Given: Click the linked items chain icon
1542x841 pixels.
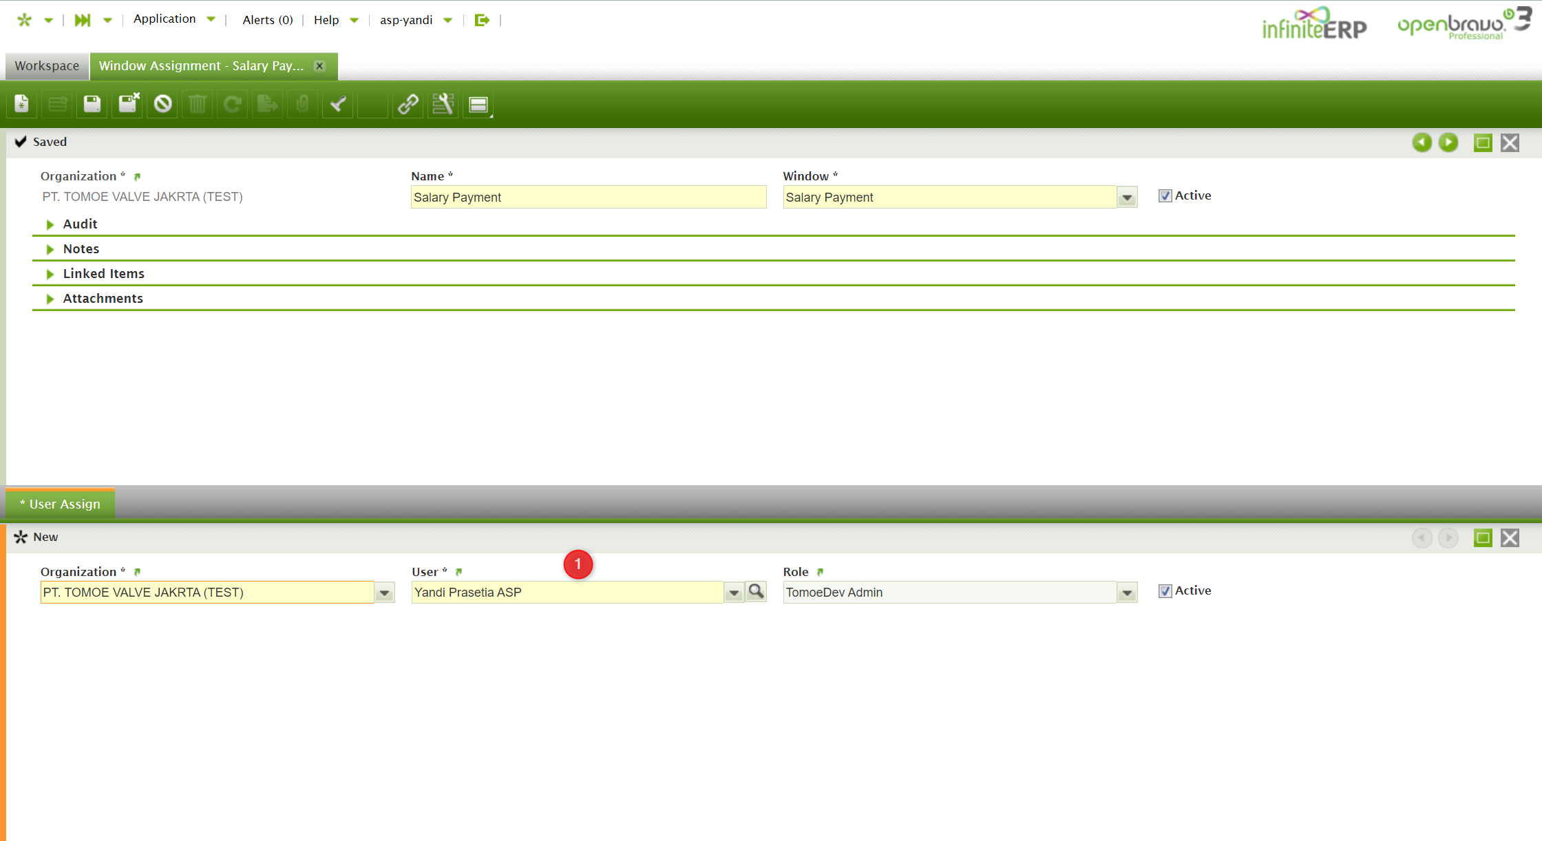Looking at the screenshot, I should tap(408, 104).
